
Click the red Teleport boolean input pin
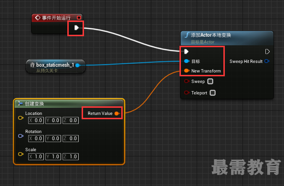pos(187,93)
